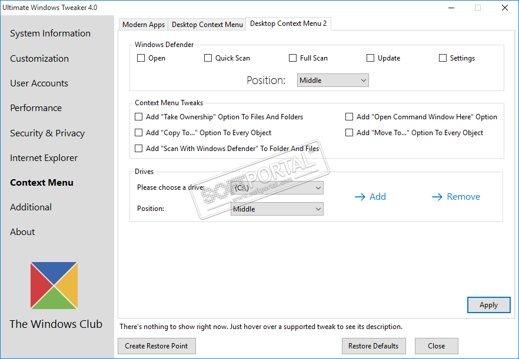This screenshot has height=359, width=519.
Task: Open the Customization section
Action: tap(39, 59)
